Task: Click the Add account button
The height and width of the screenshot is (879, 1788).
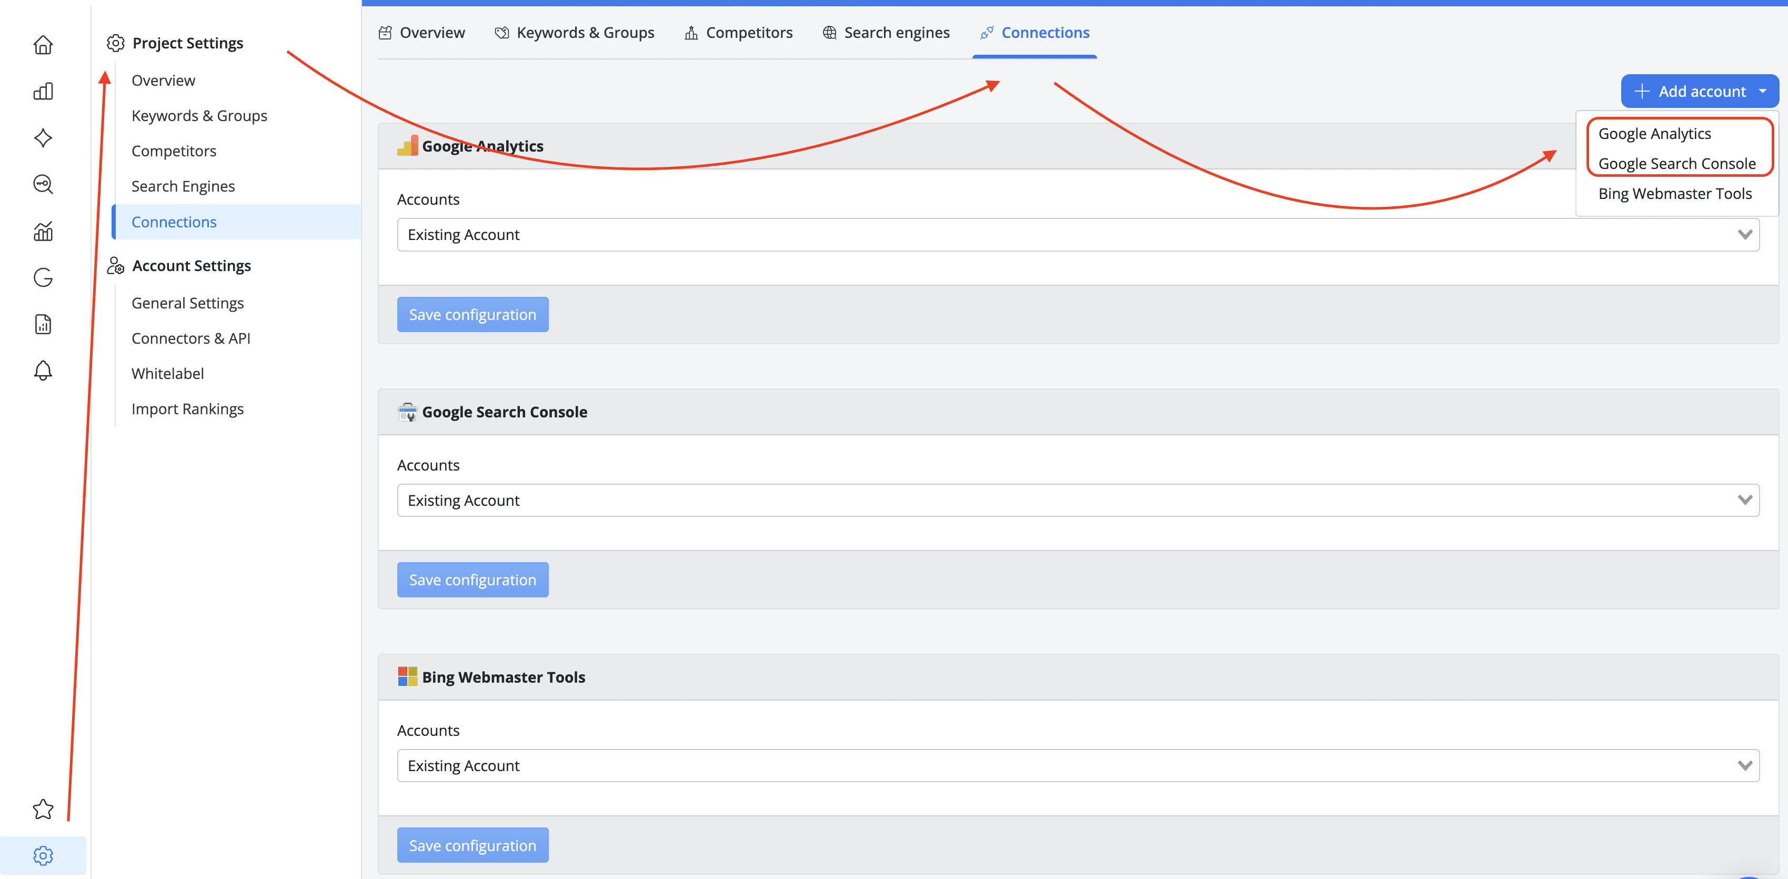Action: [1700, 91]
